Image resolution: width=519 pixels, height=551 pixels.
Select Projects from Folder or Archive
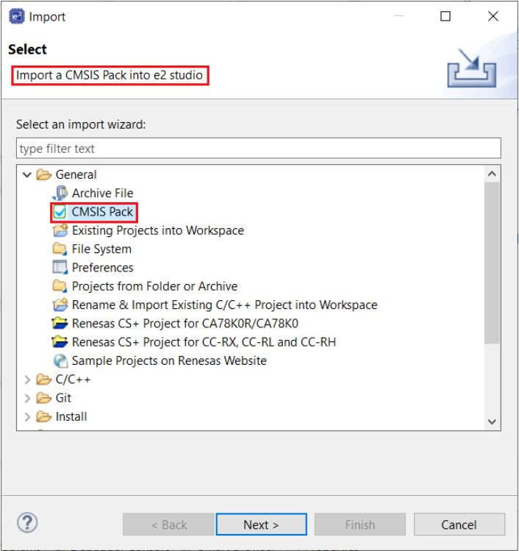(154, 286)
